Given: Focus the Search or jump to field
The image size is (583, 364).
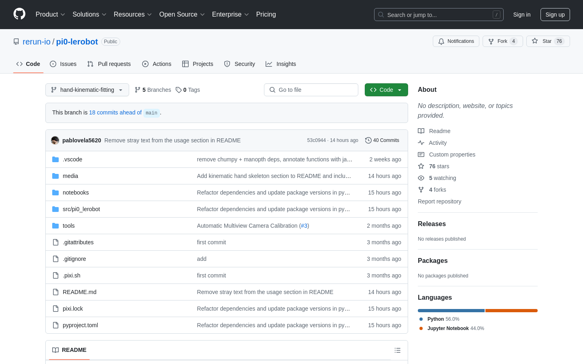Looking at the screenshot, I should click(x=439, y=15).
